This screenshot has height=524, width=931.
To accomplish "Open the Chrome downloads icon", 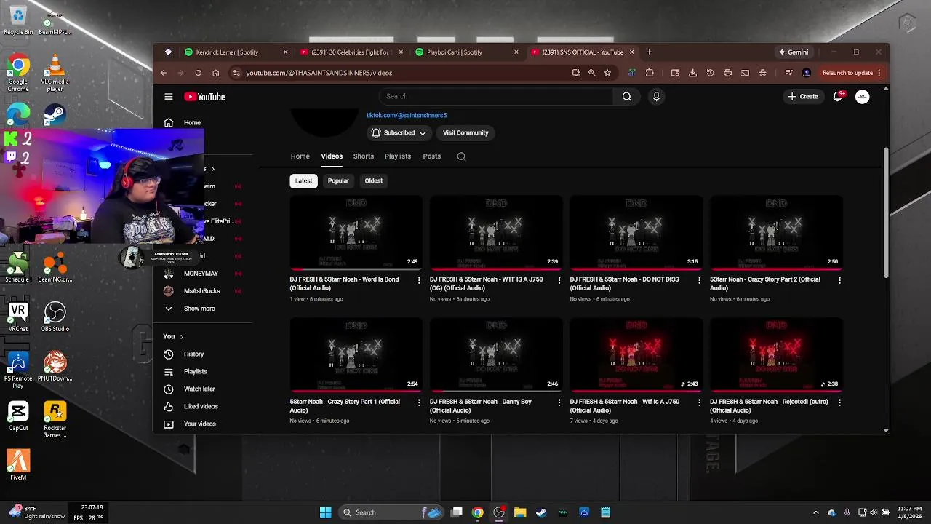I will (x=692, y=73).
